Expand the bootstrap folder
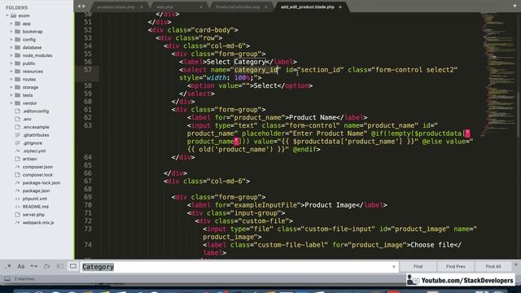Screen dimensions: 521x293 (x=11, y=32)
